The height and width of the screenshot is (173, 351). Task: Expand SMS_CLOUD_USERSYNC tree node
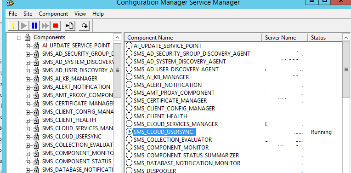pos(28,138)
